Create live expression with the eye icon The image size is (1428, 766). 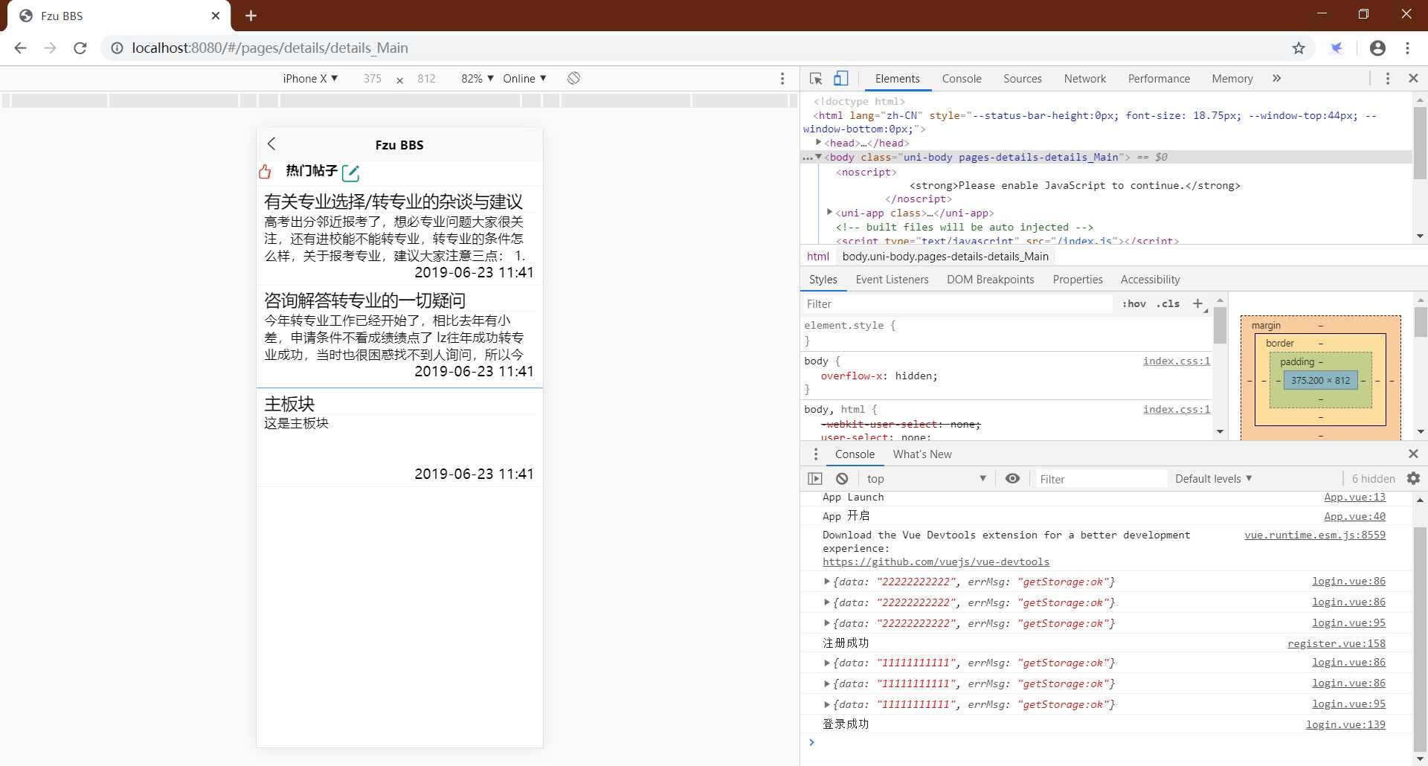click(1012, 478)
